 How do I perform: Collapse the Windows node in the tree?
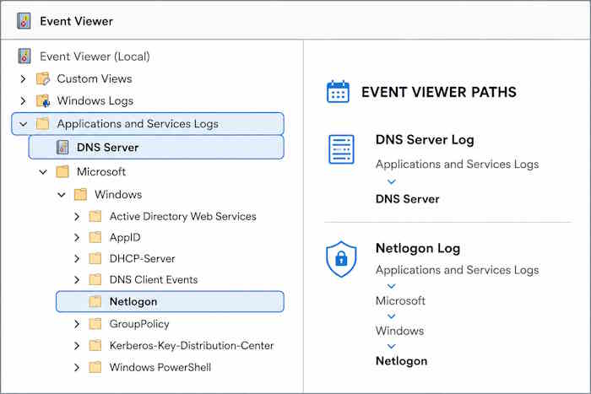coord(62,195)
